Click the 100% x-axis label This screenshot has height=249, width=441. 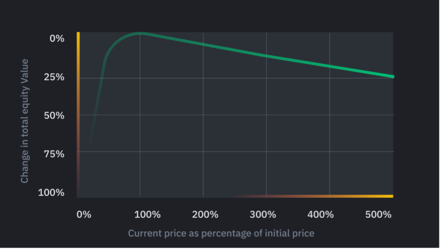click(x=147, y=215)
